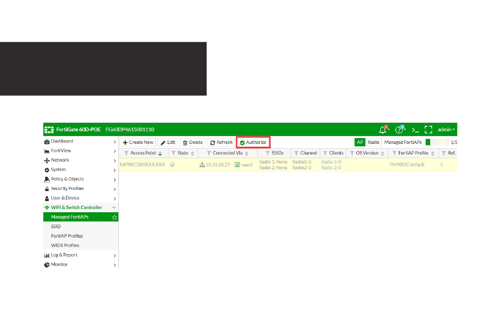Click the state status icon in the row

(x=172, y=165)
